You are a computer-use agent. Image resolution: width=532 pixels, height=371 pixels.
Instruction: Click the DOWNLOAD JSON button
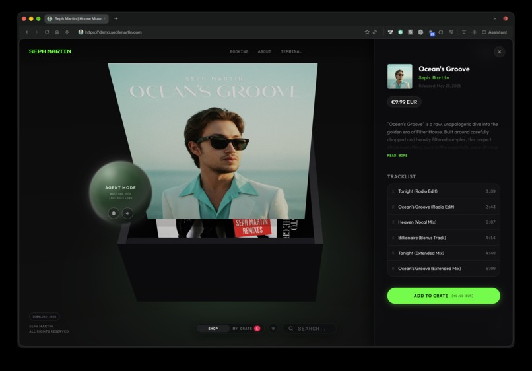(44, 316)
